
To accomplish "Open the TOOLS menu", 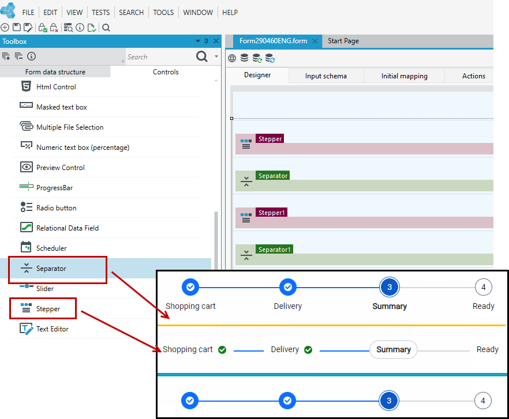I will click(163, 12).
